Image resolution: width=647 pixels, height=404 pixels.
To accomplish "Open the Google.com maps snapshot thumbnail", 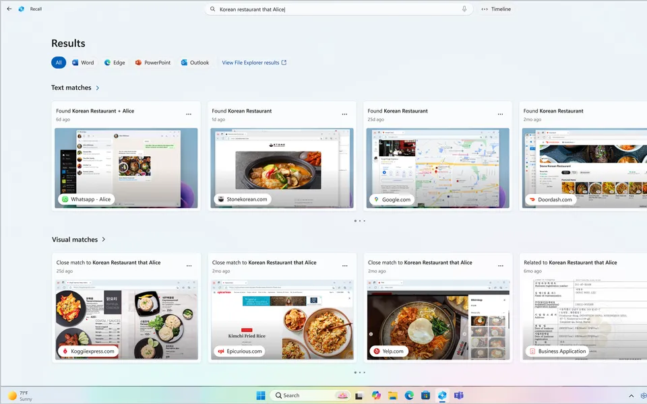I will click(438, 168).
